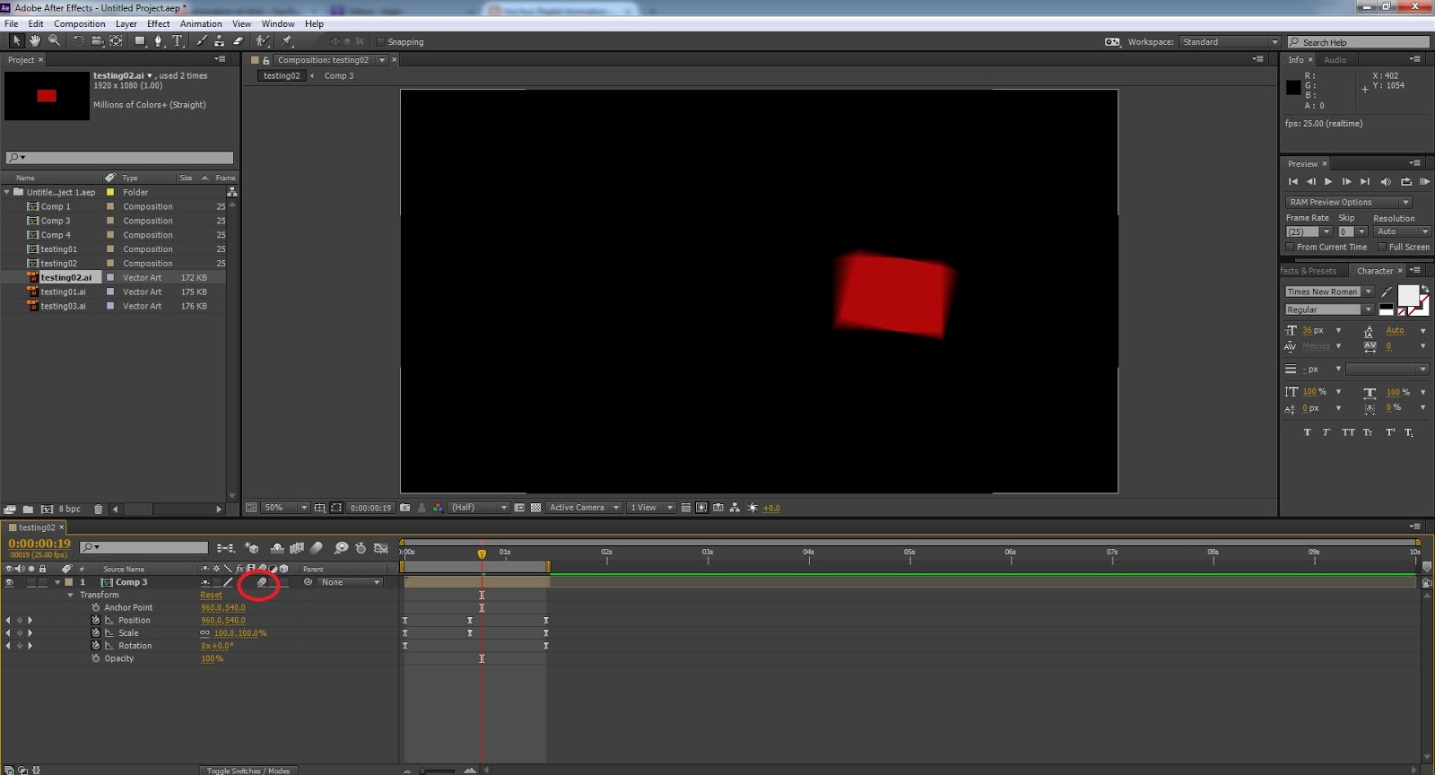Image resolution: width=1435 pixels, height=775 pixels.
Task: Toggle the Scale property stopwatch
Action: tap(96, 632)
